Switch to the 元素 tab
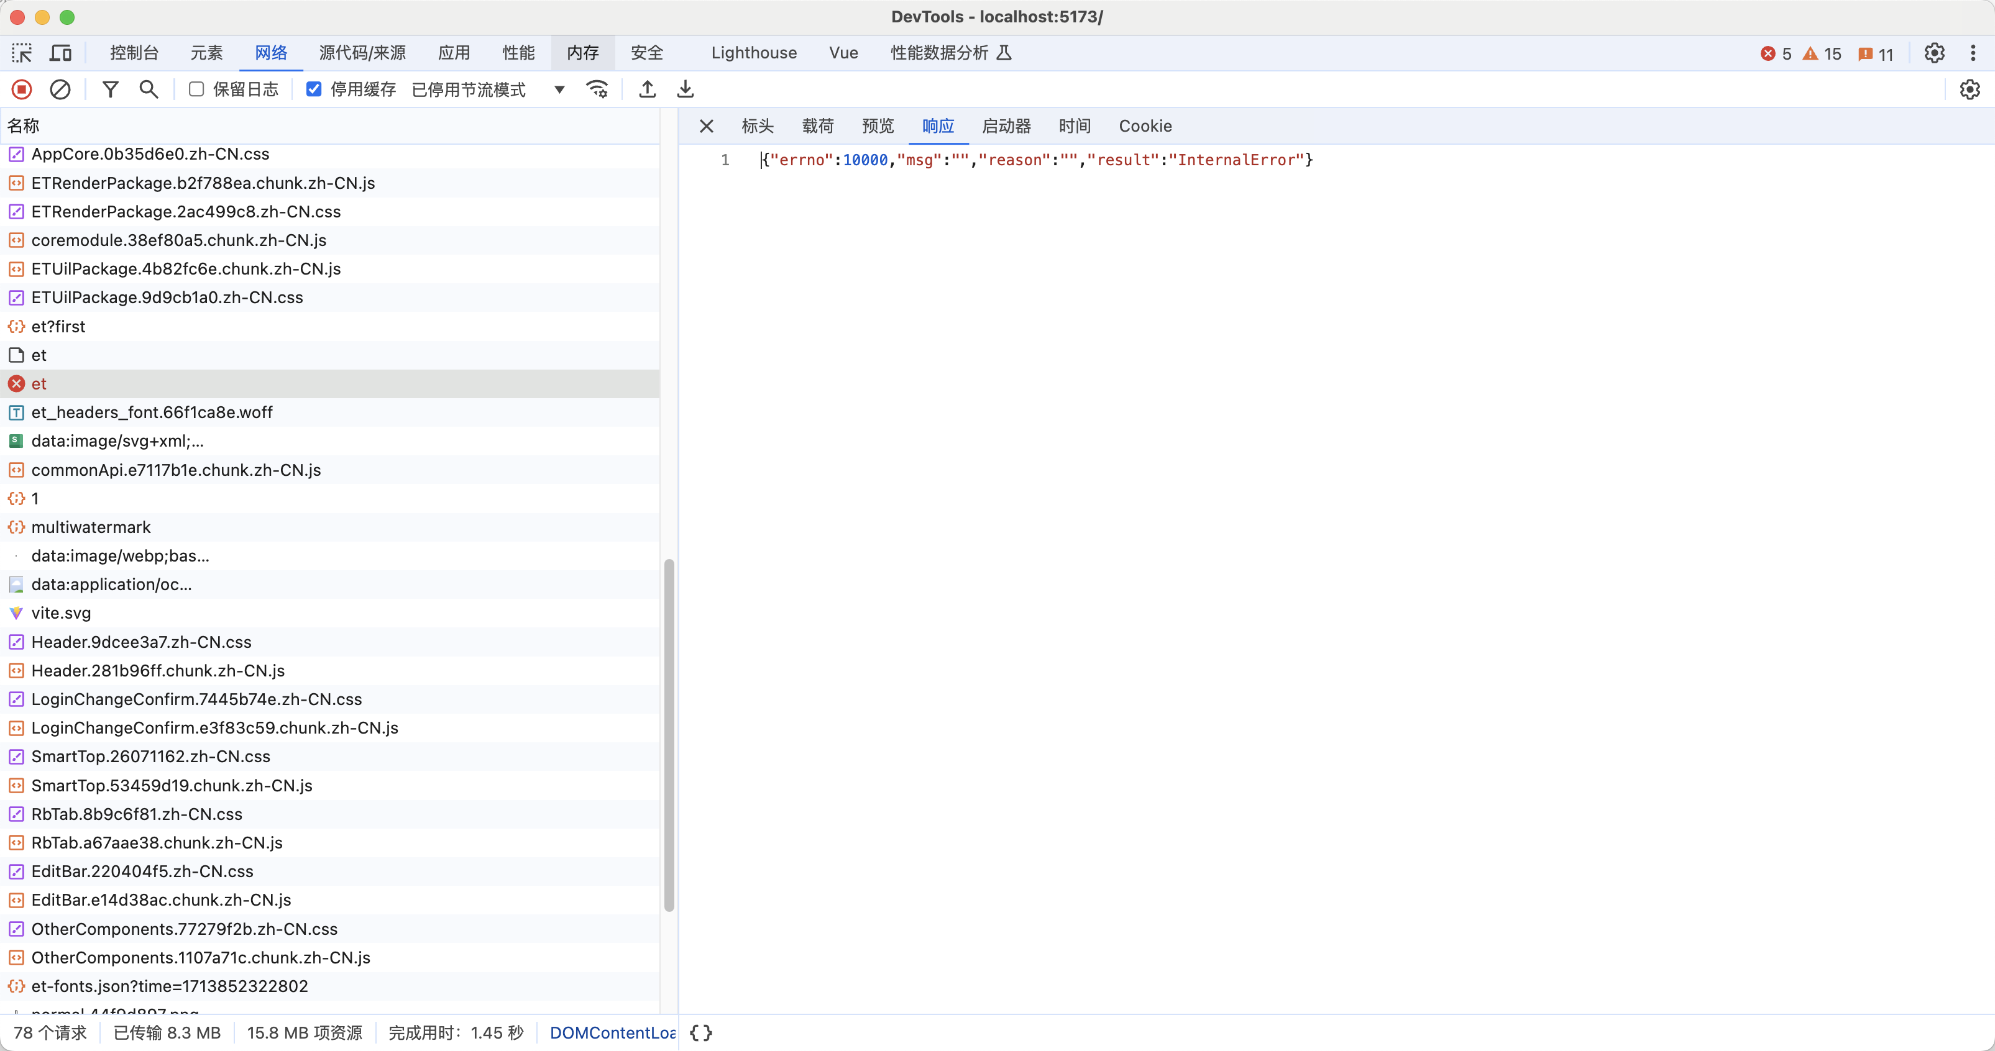The width and height of the screenshot is (1995, 1051). click(207, 53)
